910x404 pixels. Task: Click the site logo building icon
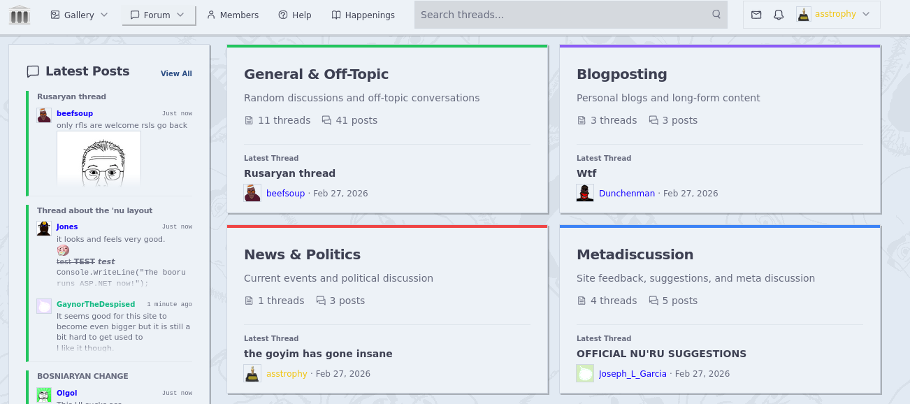click(x=20, y=15)
